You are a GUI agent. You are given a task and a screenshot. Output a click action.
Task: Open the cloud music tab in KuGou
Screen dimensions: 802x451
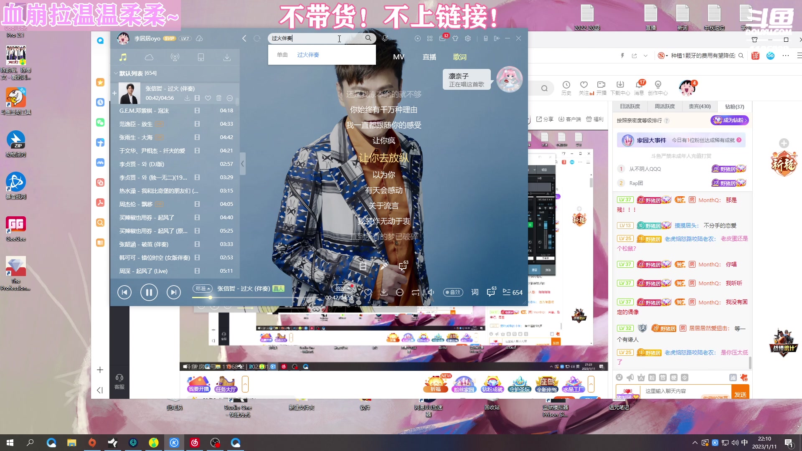point(149,57)
